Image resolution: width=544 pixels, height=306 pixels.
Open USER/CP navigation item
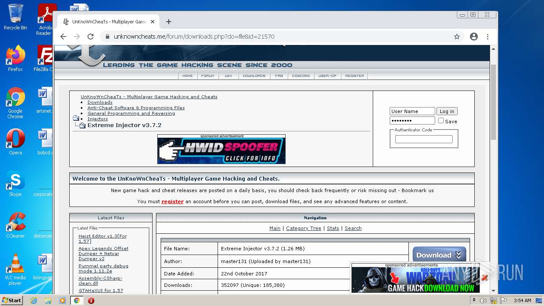[x=327, y=76]
